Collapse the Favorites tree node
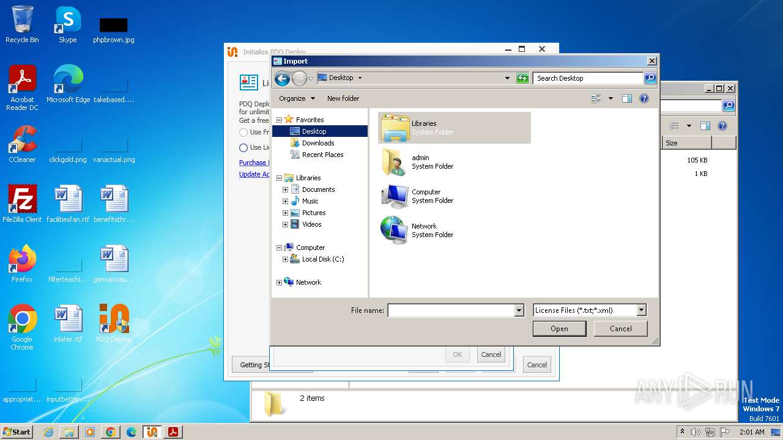The width and height of the screenshot is (783, 440). (280, 120)
